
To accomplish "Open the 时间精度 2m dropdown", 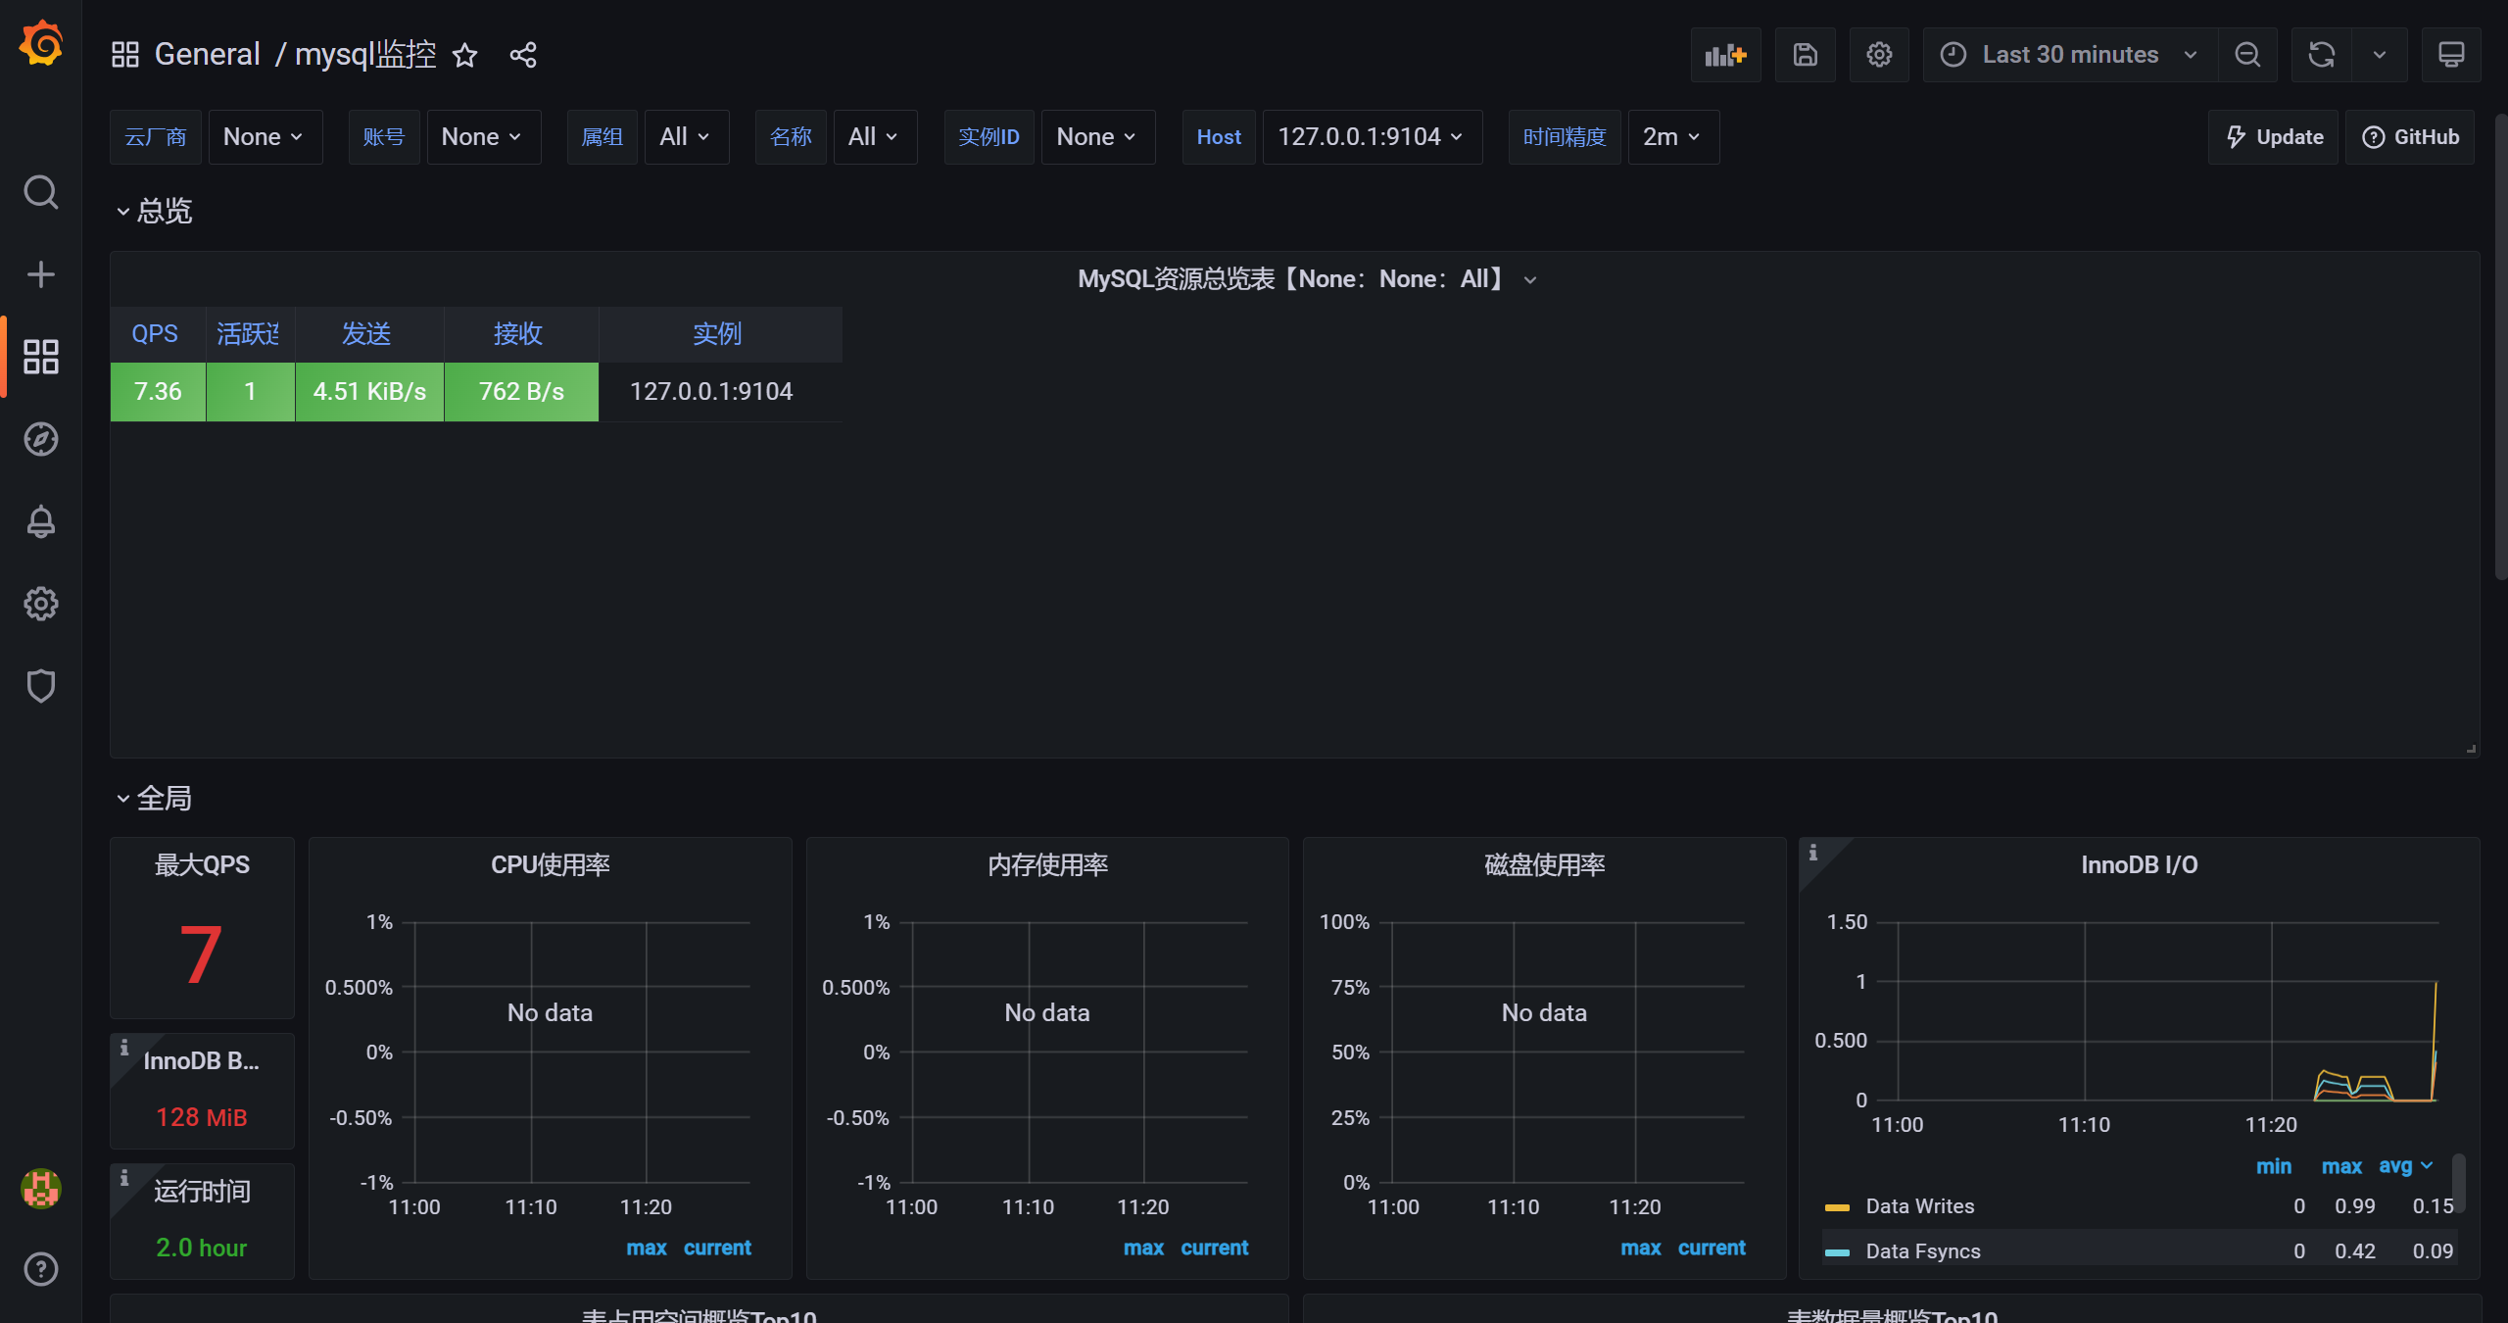I will point(1673,137).
